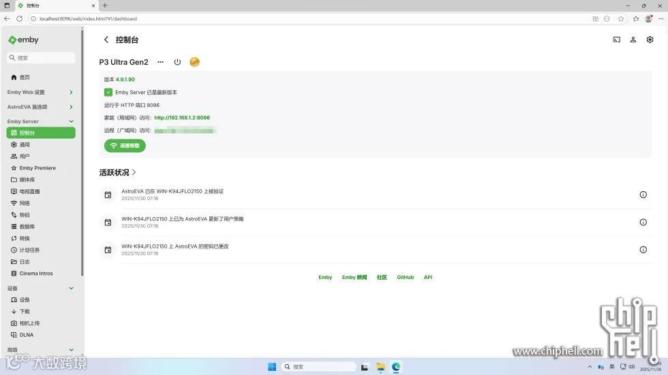
Task: Open 数据库 in sidebar
Action: (41, 227)
